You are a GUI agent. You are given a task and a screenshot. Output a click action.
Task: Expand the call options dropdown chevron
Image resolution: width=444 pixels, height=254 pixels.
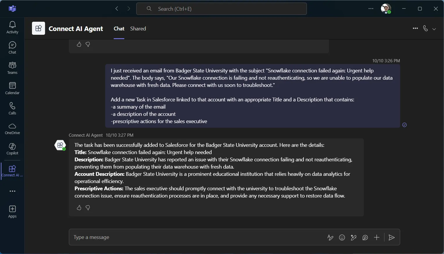434,29
